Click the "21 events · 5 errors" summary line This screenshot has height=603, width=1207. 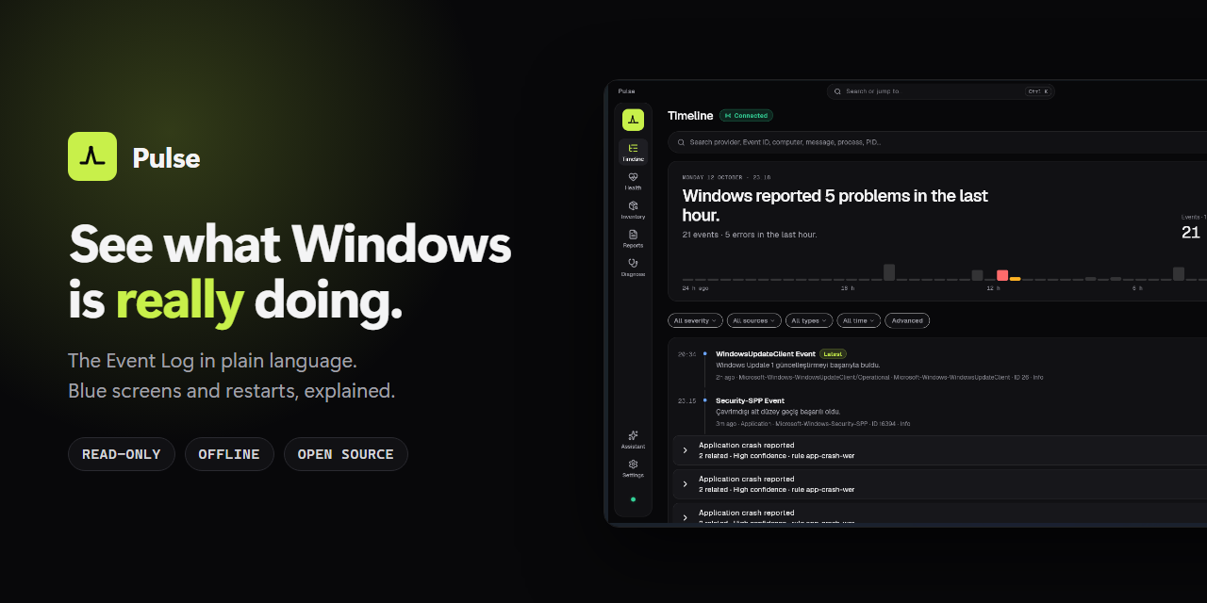(x=750, y=235)
